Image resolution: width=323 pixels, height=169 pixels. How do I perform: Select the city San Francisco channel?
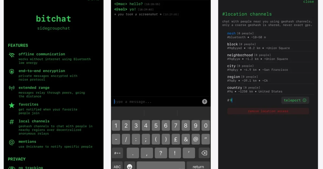[x=270, y=68]
